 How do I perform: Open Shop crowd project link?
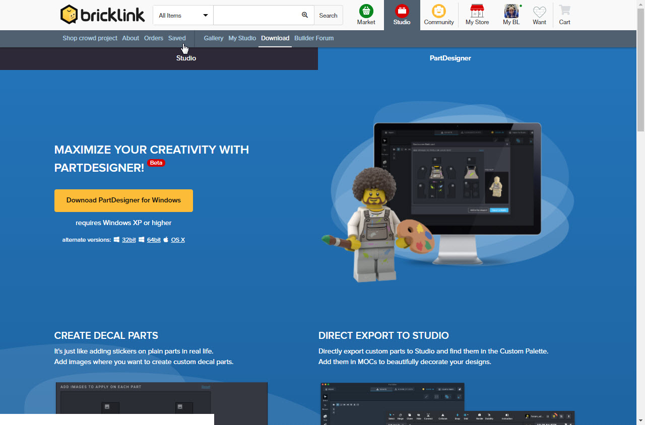point(90,38)
